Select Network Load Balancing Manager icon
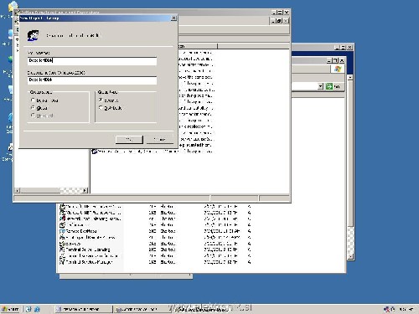 click(62, 219)
